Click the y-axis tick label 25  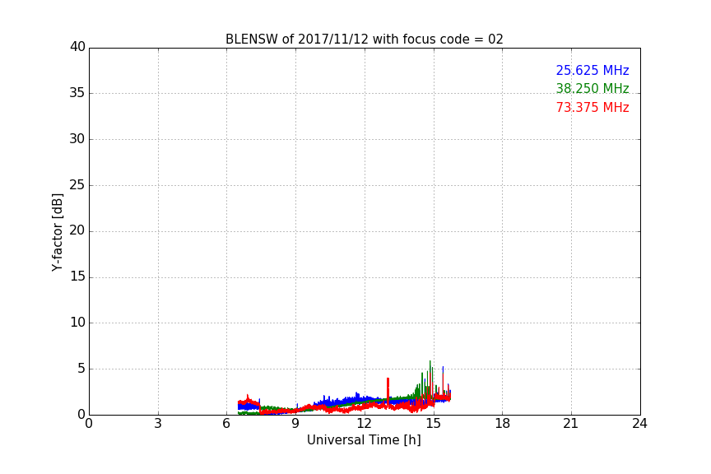pos(77,185)
